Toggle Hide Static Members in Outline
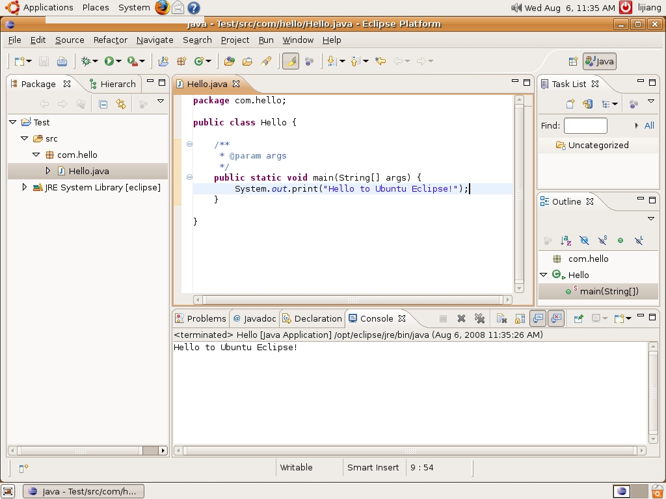The image size is (666, 499). coord(602,240)
